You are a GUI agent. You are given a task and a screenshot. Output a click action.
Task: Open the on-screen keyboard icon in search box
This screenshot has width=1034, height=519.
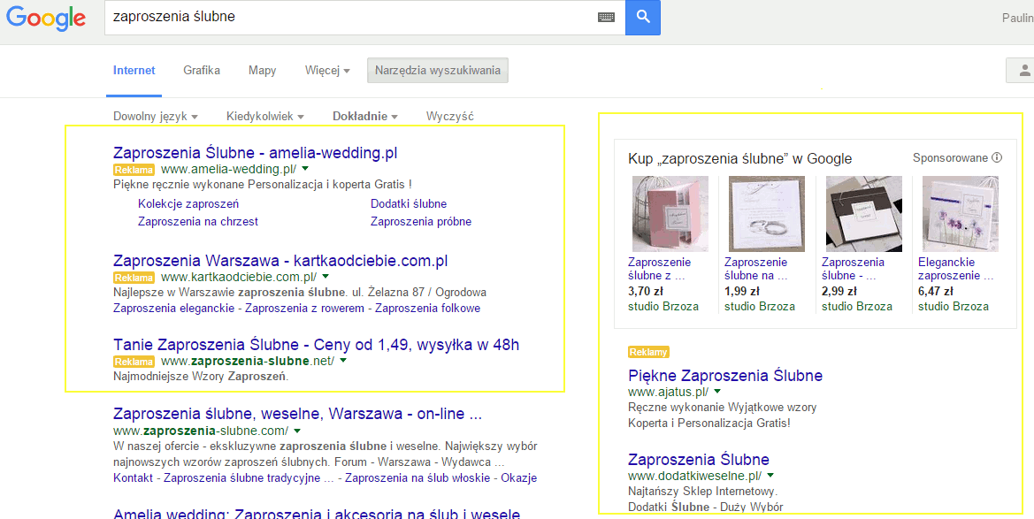(606, 17)
